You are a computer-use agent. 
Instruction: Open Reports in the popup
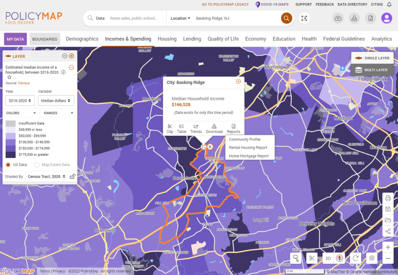234,129
